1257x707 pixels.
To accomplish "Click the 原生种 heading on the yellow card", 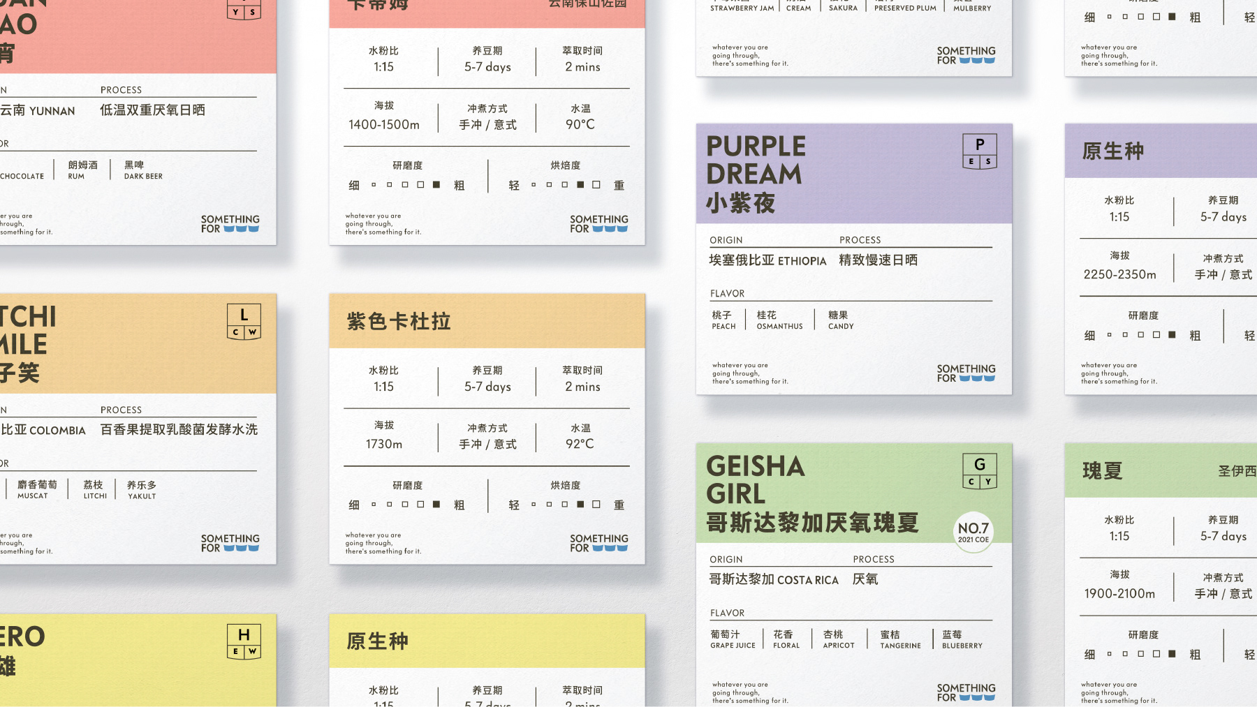I will 377,641.
